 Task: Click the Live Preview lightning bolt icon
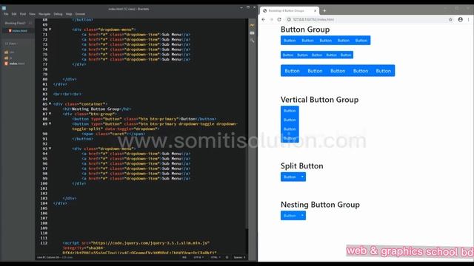[x=252, y=25]
